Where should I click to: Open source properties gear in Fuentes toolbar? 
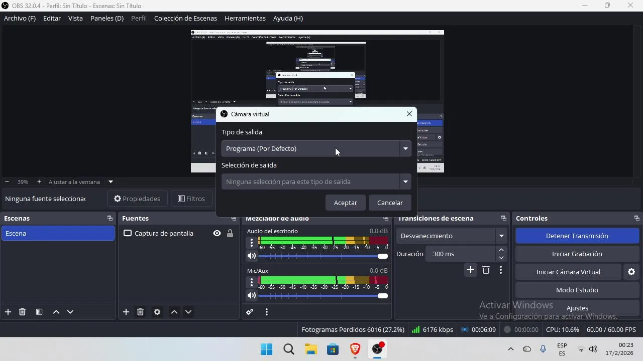[157, 312]
